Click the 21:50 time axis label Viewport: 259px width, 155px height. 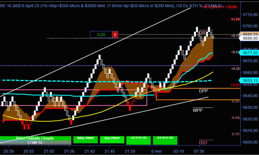[x=130, y=151]
